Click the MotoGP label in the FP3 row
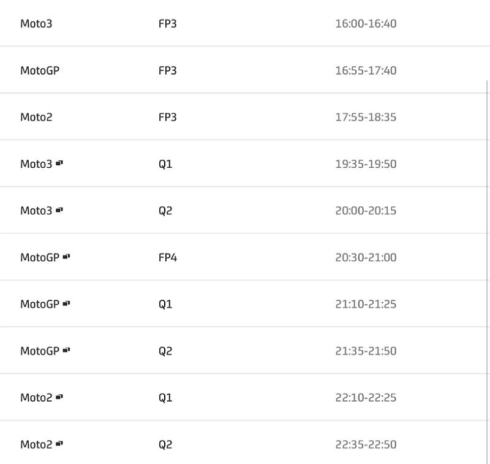 pyautogui.click(x=40, y=70)
